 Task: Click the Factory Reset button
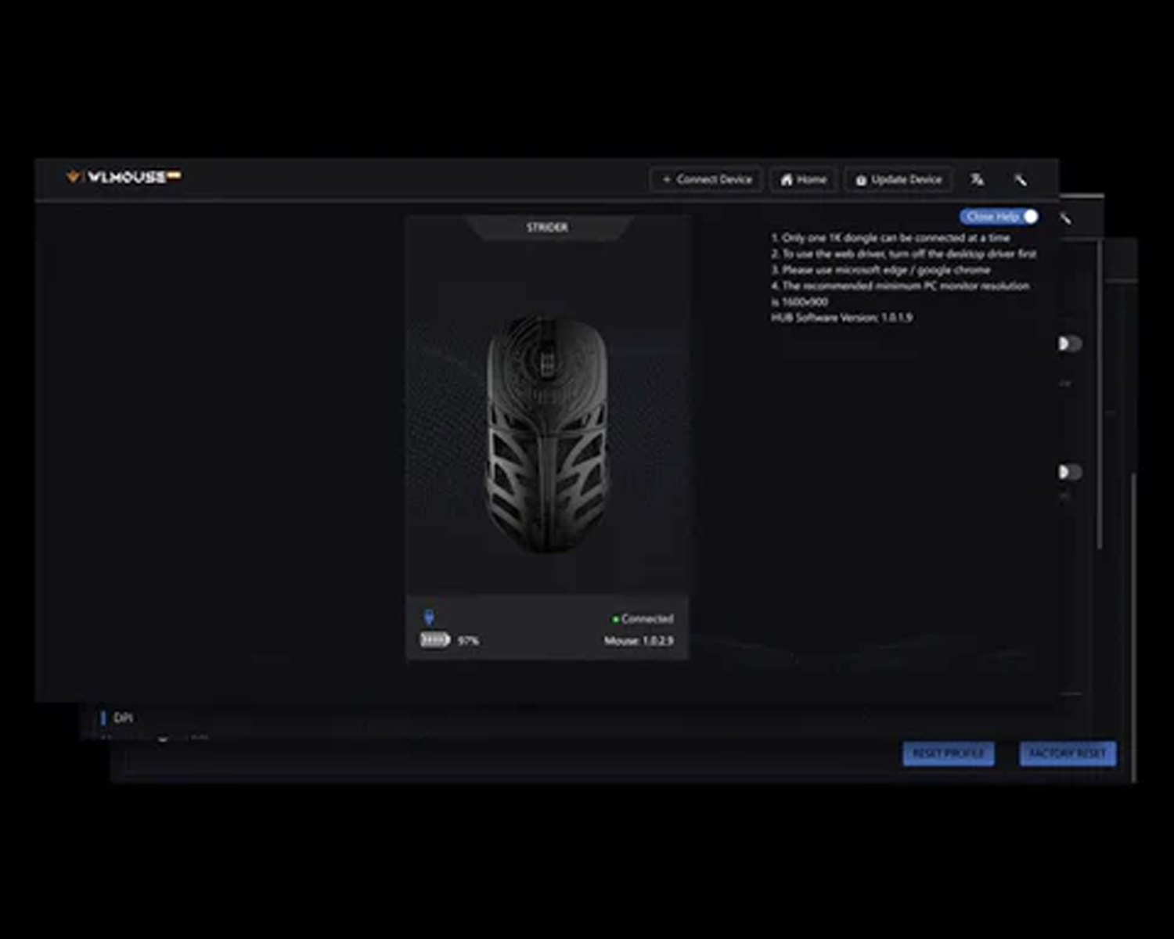(1068, 754)
